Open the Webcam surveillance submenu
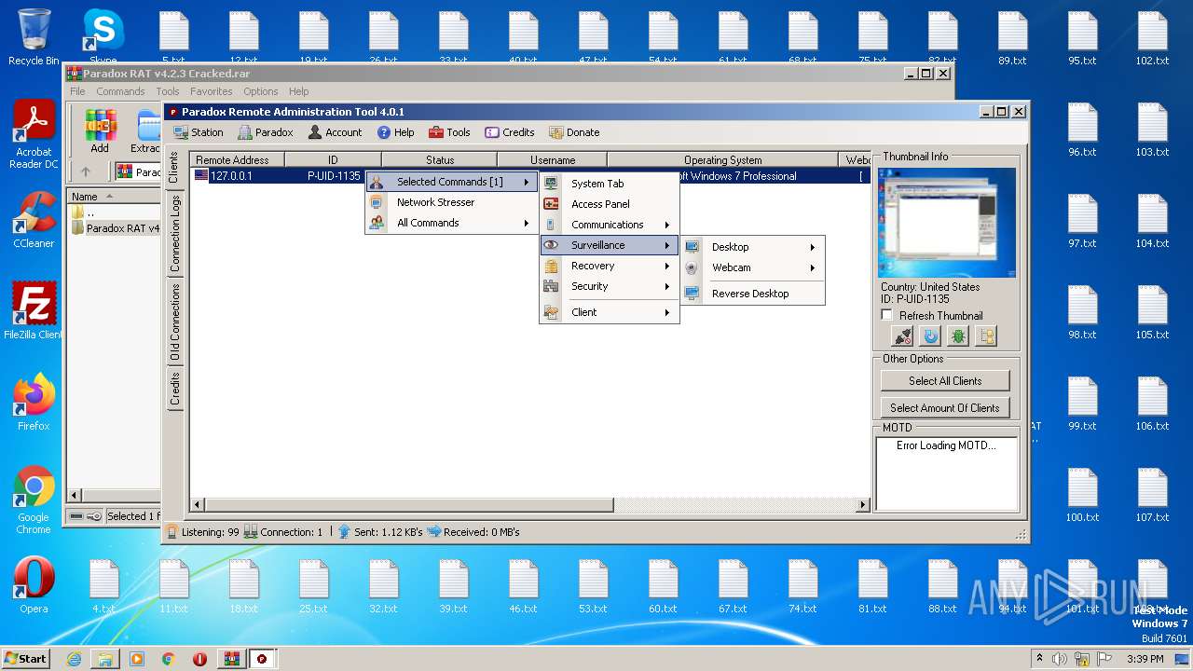Screen dimensions: 1193x671 tap(752, 267)
